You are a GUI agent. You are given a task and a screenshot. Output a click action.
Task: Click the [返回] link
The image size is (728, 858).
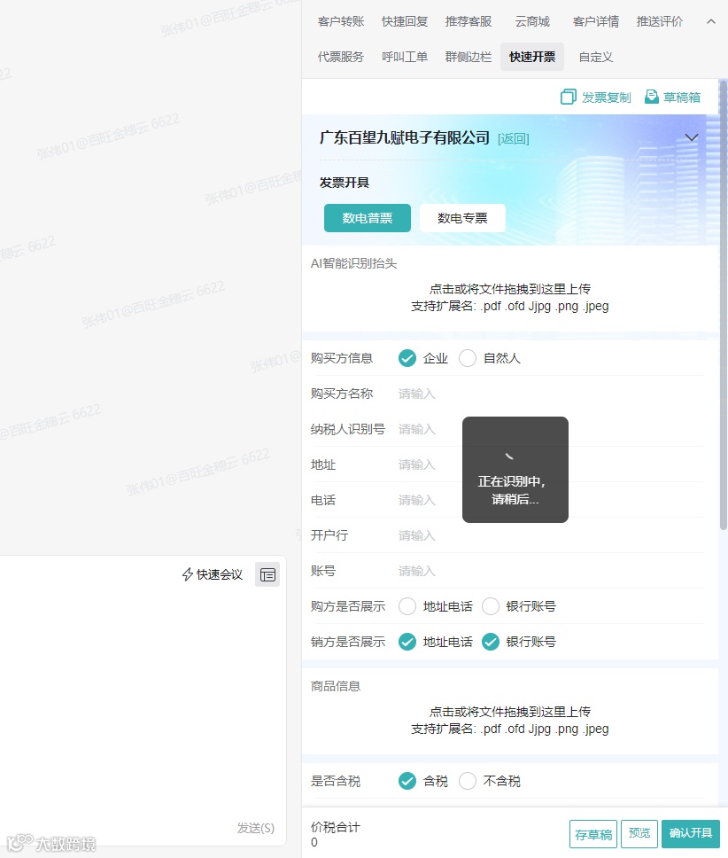click(x=513, y=139)
